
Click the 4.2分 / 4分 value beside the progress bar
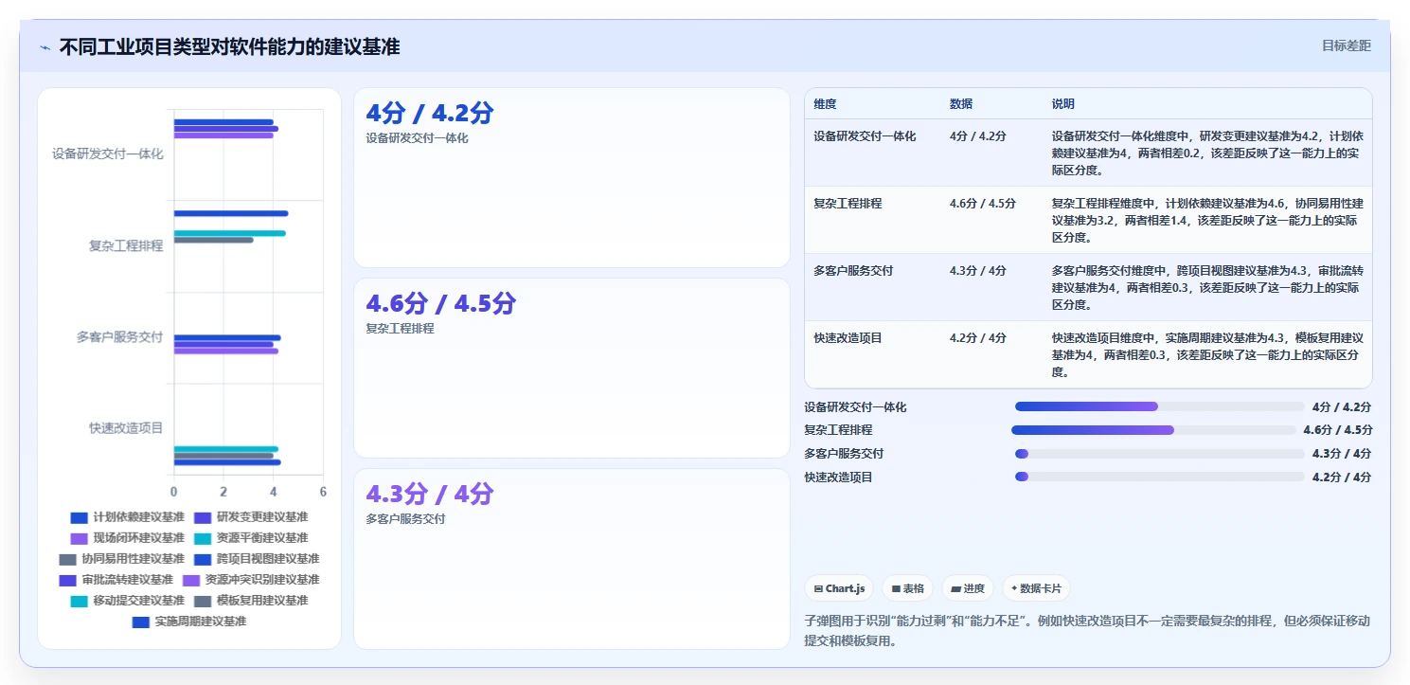coord(1342,477)
